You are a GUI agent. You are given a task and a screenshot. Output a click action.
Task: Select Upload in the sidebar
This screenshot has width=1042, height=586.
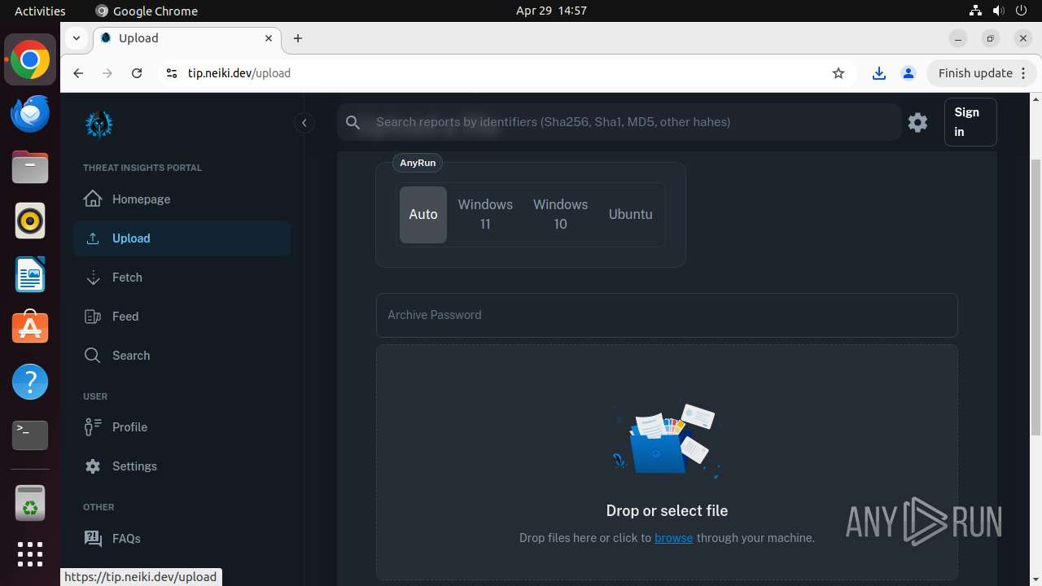coord(182,238)
